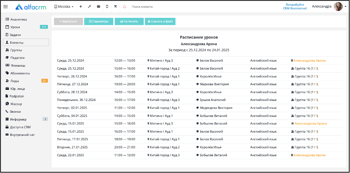Click the На печать button

coord(129,22)
